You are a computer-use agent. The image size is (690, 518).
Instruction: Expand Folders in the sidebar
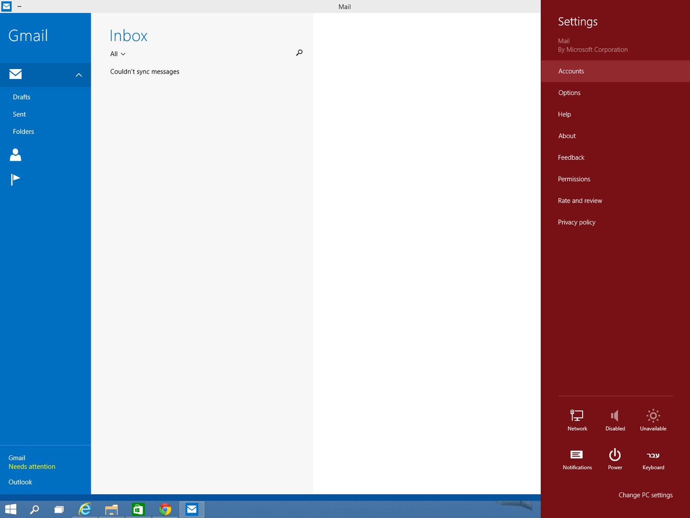pyautogui.click(x=23, y=131)
